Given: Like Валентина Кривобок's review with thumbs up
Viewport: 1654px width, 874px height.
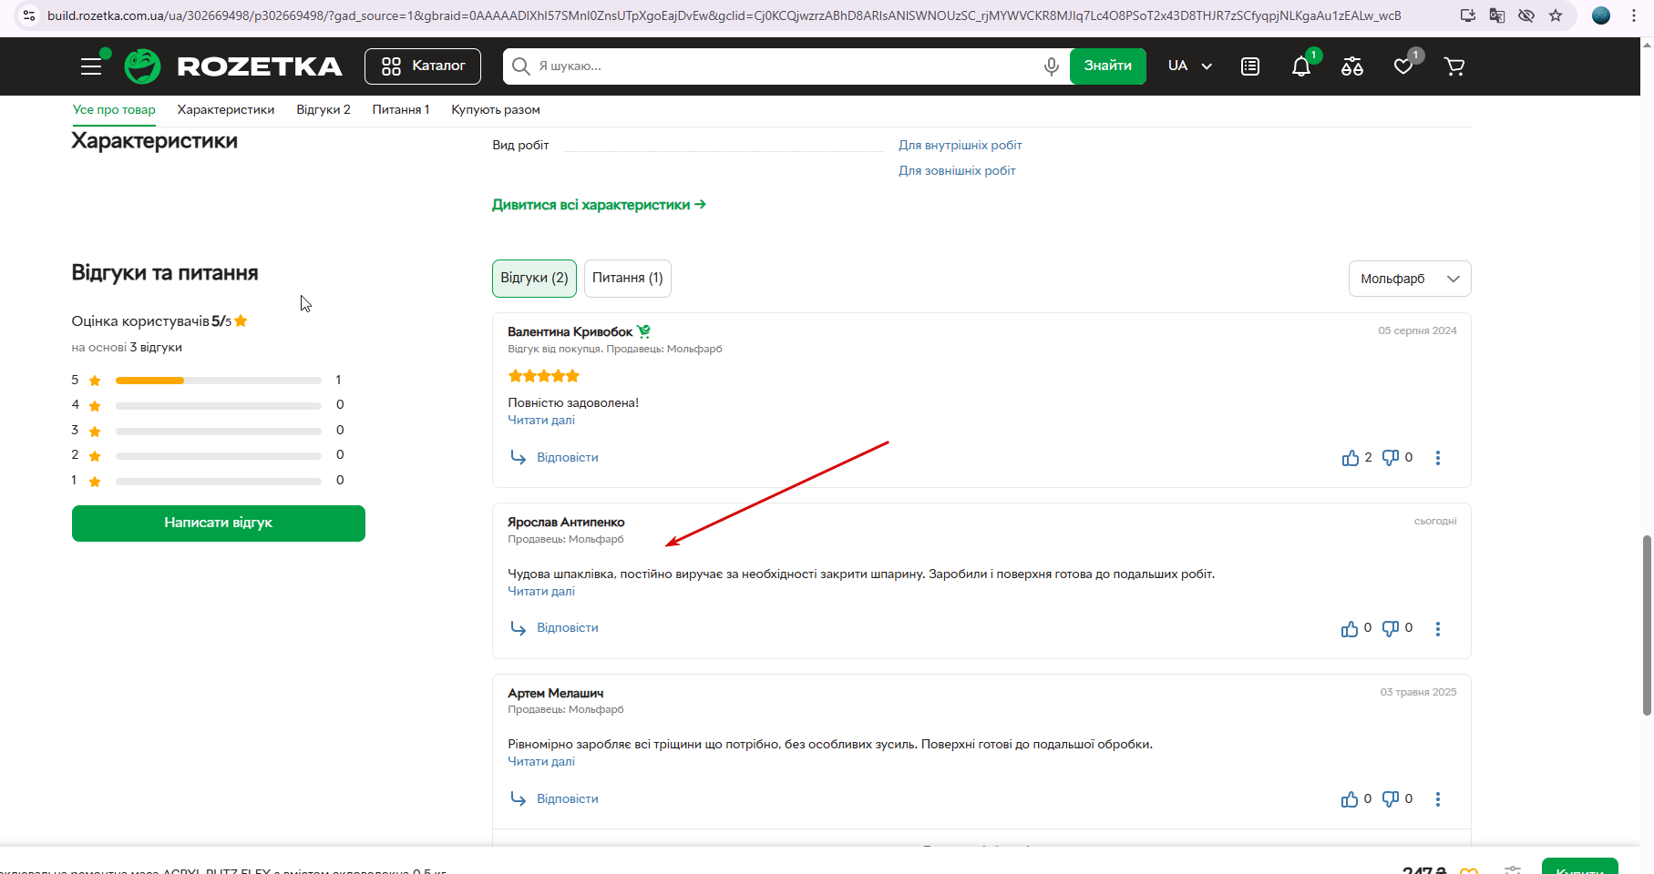Looking at the screenshot, I should tap(1351, 458).
